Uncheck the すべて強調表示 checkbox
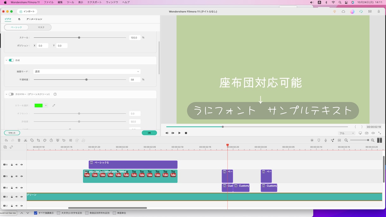 click(35, 213)
